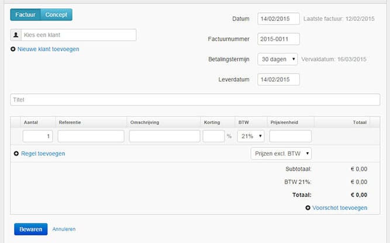
Task: Click the Annuleren link
Action: coord(64,230)
